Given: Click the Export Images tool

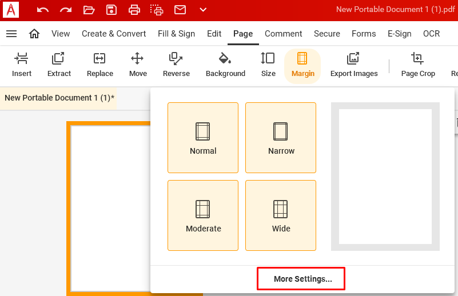Looking at the screenshot, I should [354, 65].
